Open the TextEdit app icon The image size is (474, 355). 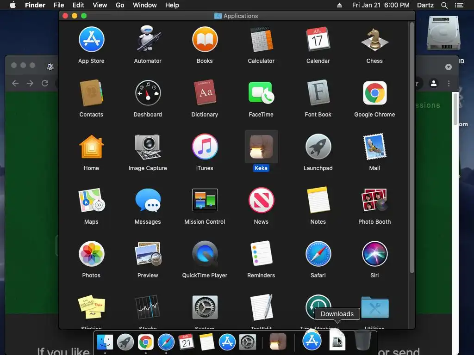click(x=261, y=307)
